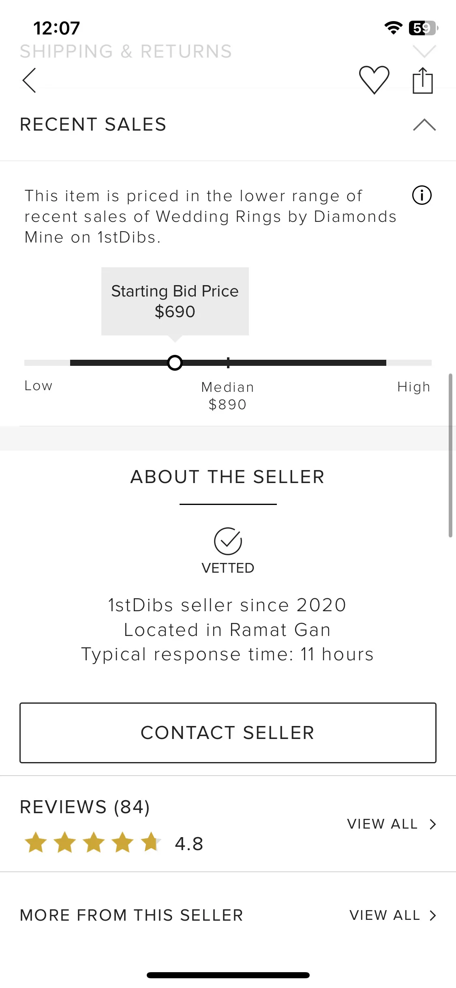
Task: Collapse the Recent Sales section chevron
Action: (424, 125)
